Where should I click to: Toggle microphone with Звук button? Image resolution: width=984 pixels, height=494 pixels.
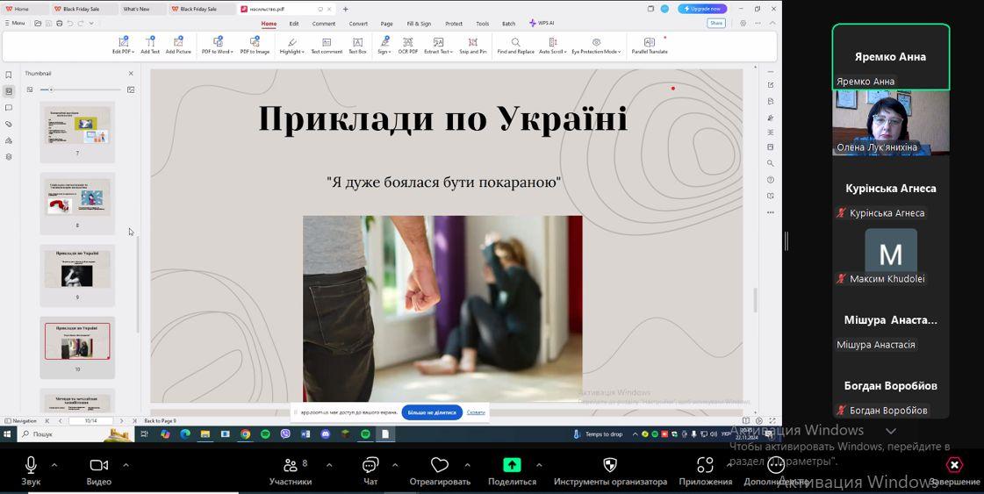(x=31, y=469)
